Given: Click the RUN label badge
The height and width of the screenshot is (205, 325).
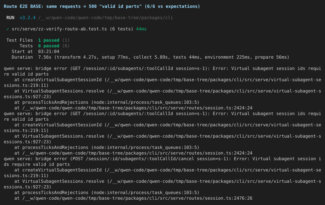Looking at the screenshot, I should (x=10, y=18).
